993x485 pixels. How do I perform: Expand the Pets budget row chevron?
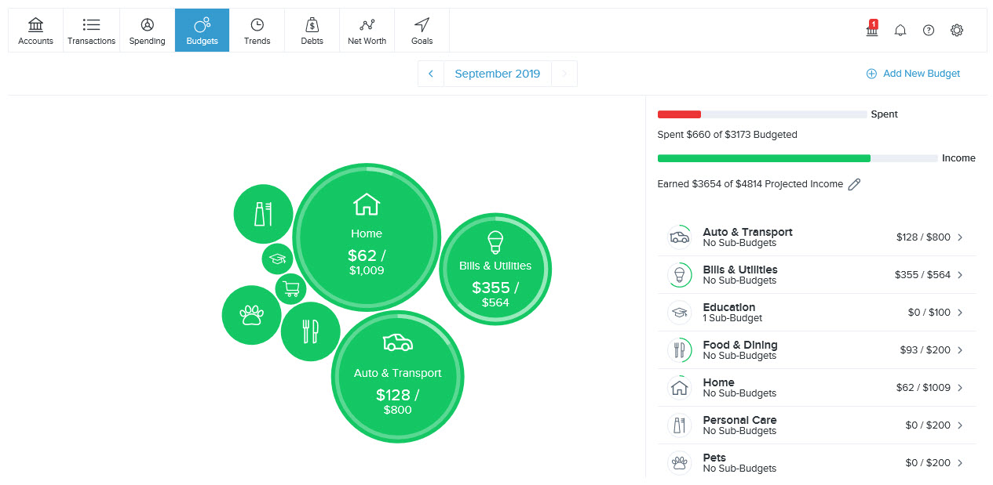[x=960, y=463]
